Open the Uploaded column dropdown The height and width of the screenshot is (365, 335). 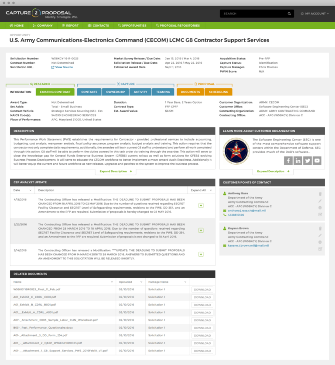coord(141,282)
